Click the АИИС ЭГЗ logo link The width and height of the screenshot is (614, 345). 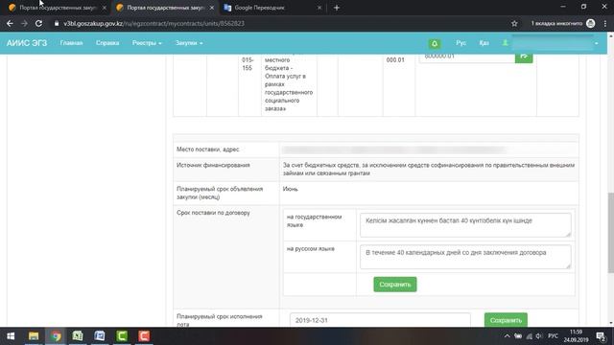tap(27, 43)
